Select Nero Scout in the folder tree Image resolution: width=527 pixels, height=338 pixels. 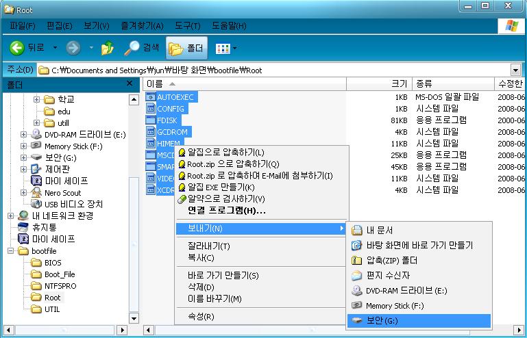[62, 192]
